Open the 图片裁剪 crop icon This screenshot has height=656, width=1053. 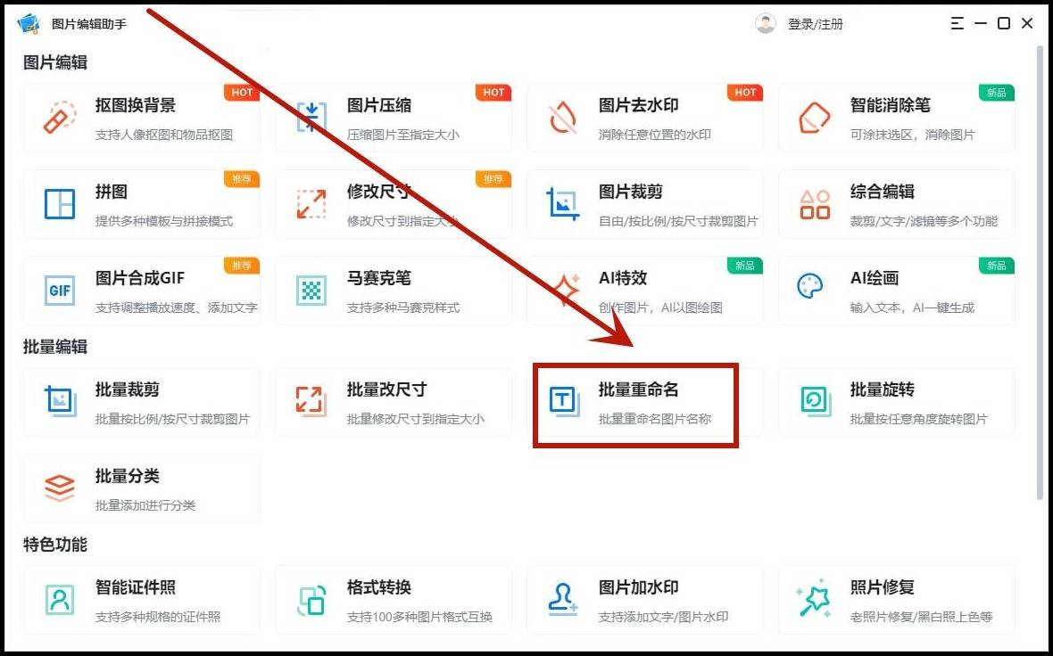[563, 204]
